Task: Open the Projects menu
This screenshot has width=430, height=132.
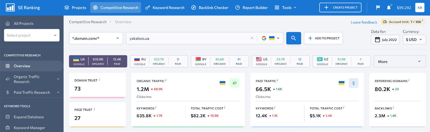Action: click(75, 7)
